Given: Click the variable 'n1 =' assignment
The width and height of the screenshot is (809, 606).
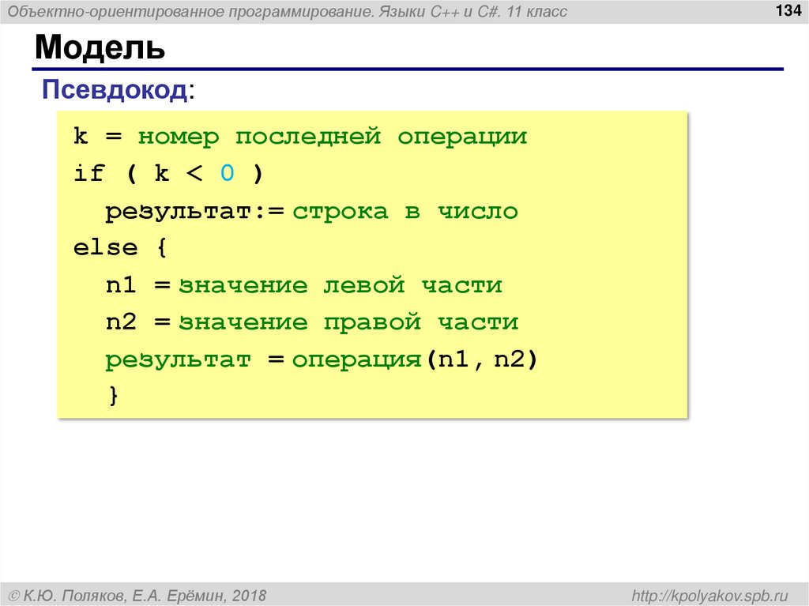Looking at the screenshot, I should click(x=138, y=285).
